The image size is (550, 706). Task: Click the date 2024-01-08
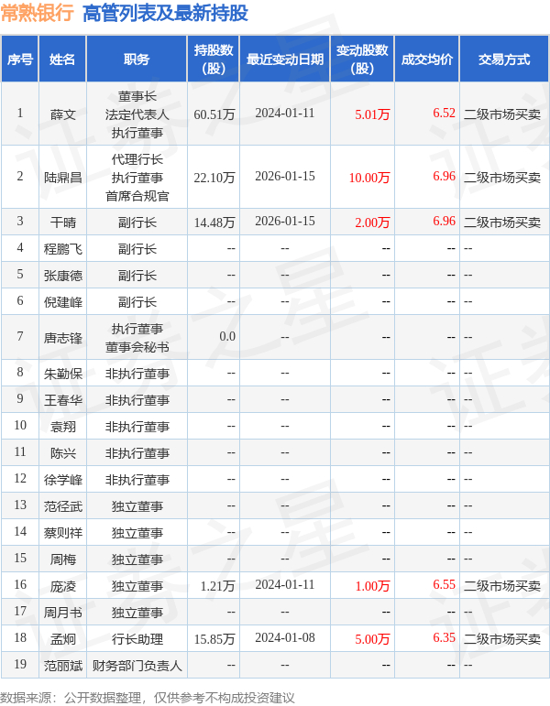[285, 637]
